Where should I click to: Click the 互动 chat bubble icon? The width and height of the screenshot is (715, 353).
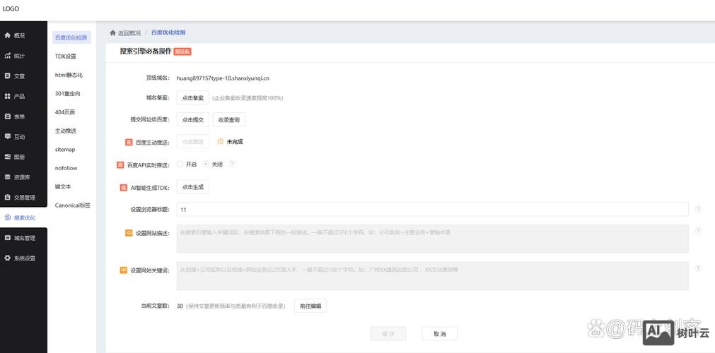pos(7,137)
